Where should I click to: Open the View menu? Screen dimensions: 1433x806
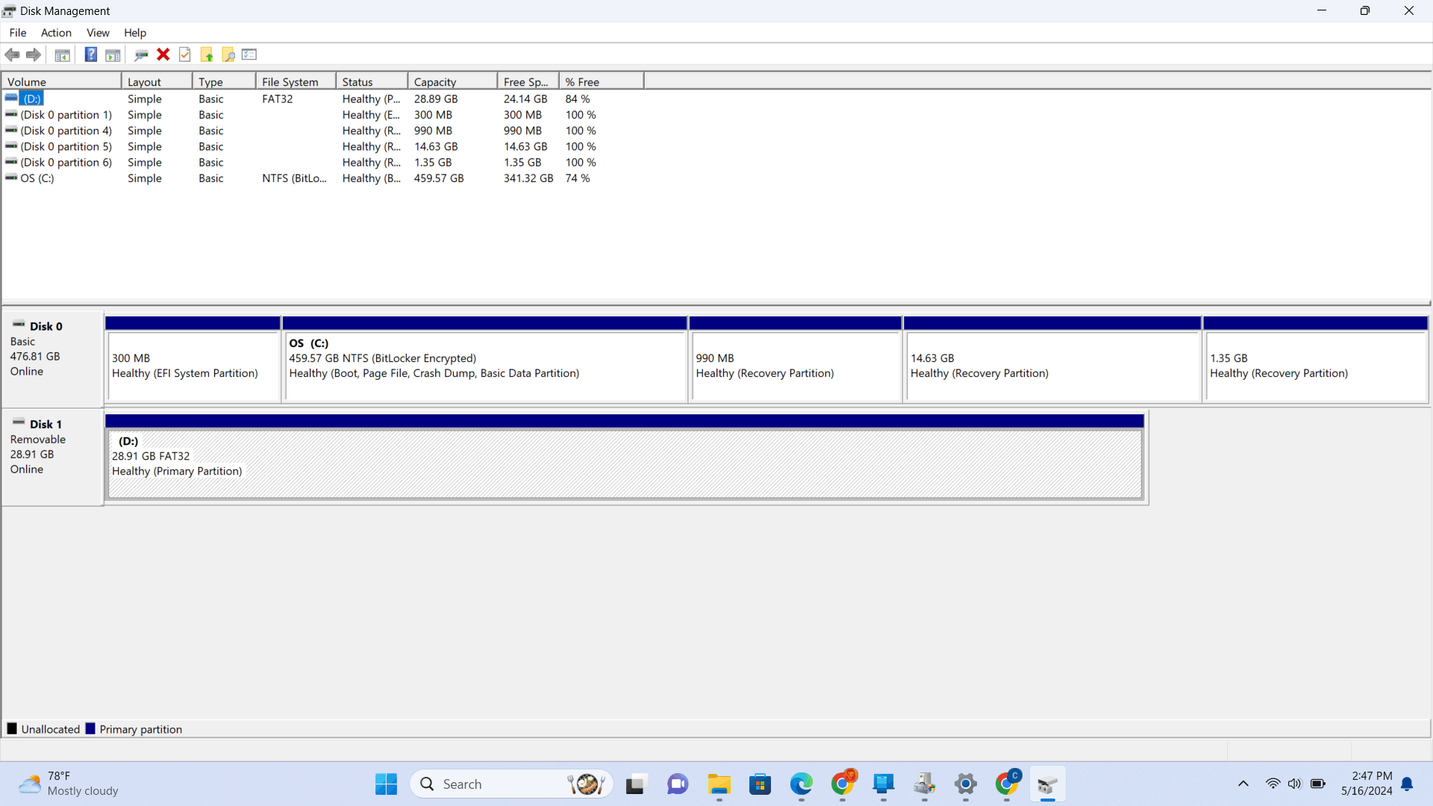(98, 33)
